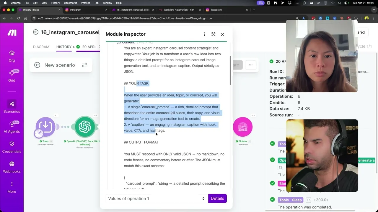Screen dimensions: 378x212
Task: Click the Data size 7.4 KB value
Action: 304,109
